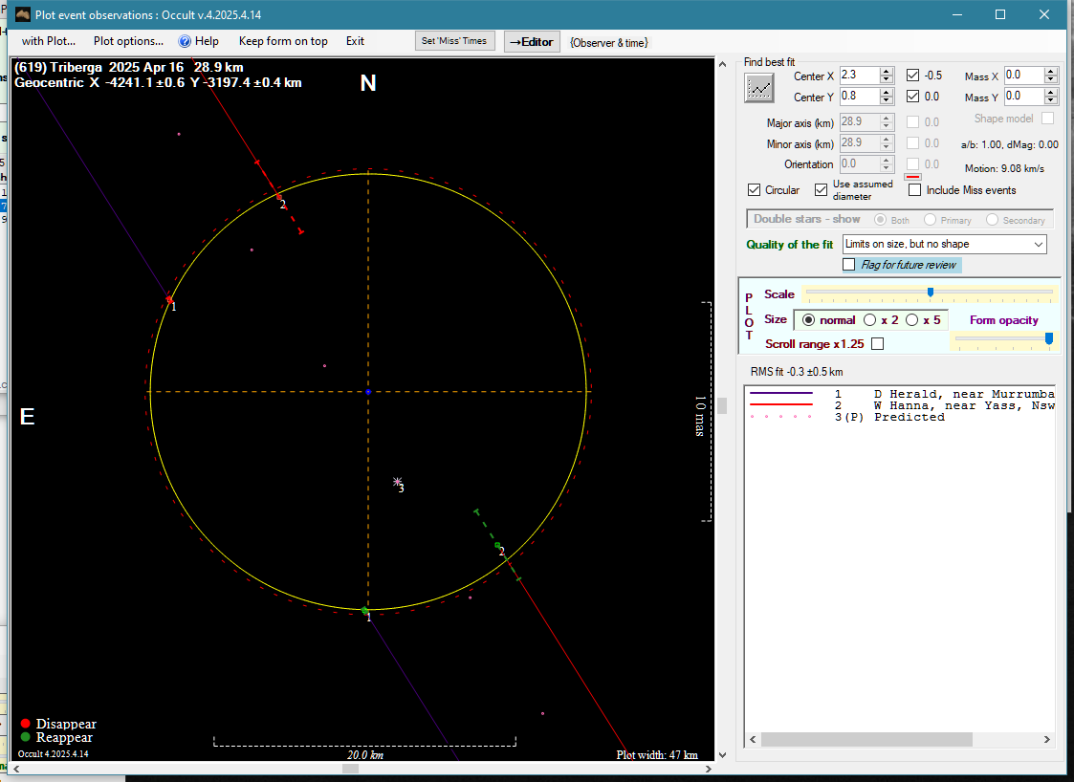Image resolution: width=1074 pixels, height=782 pixels.
Task: Enable the Include Miss events checkbox
Action: 915,190
